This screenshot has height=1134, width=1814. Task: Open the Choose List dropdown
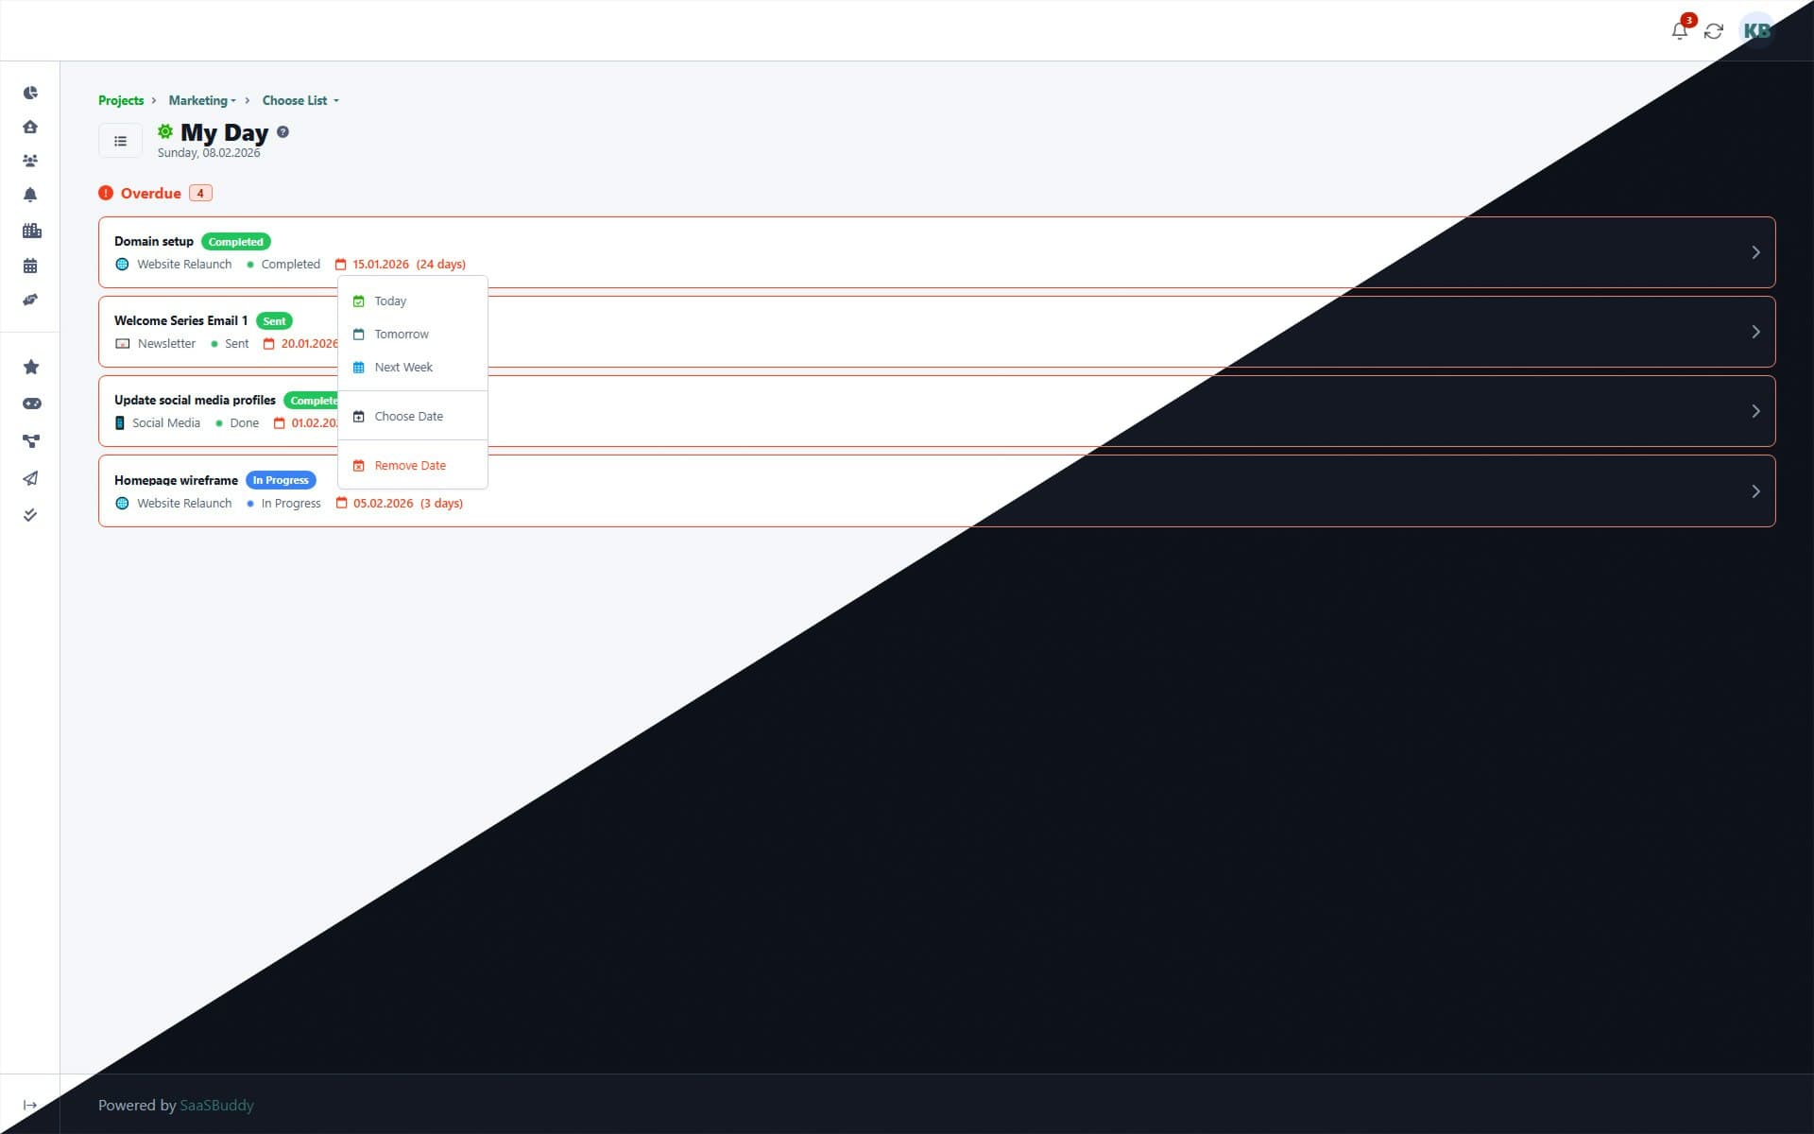(x=299, y=100)
